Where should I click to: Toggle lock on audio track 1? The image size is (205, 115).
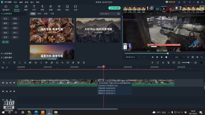(x=7, y=100)
